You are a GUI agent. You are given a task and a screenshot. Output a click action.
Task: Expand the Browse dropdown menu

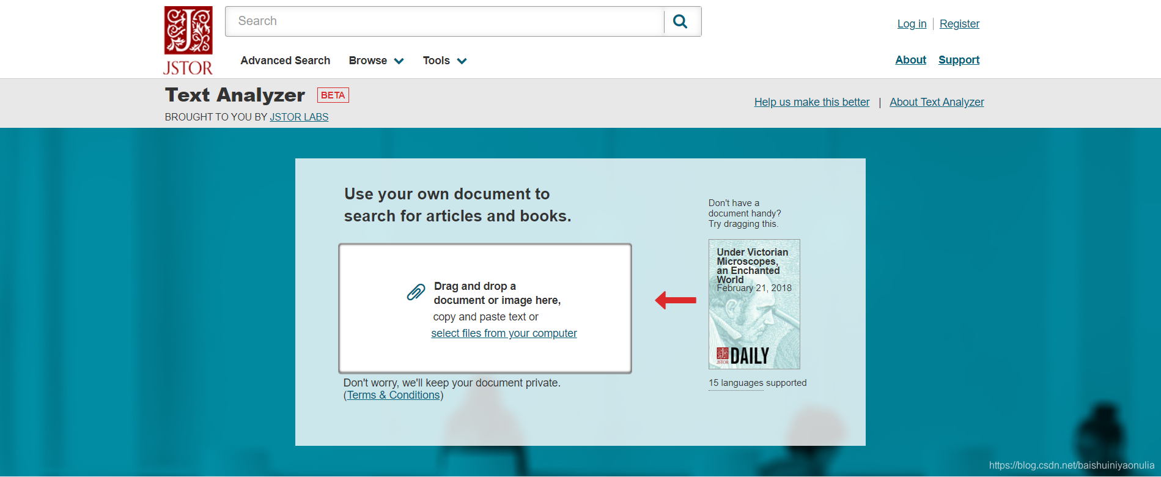click(376, 61)
